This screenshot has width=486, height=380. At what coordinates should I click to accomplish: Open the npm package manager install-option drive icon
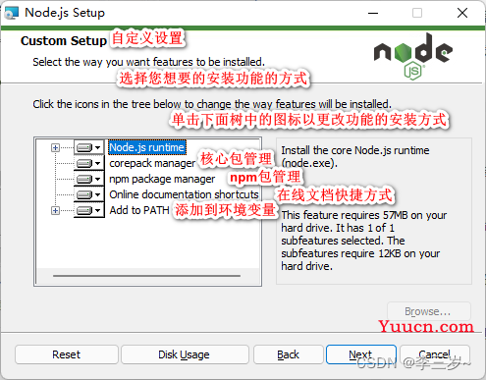pos(88,179)
